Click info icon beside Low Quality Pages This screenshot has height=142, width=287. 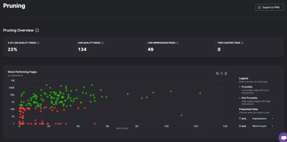[102, 43]
